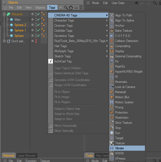Click the search magnifier in Objects toolbar
The height and width of the screenshot is (162, 161).
point(66,8)
